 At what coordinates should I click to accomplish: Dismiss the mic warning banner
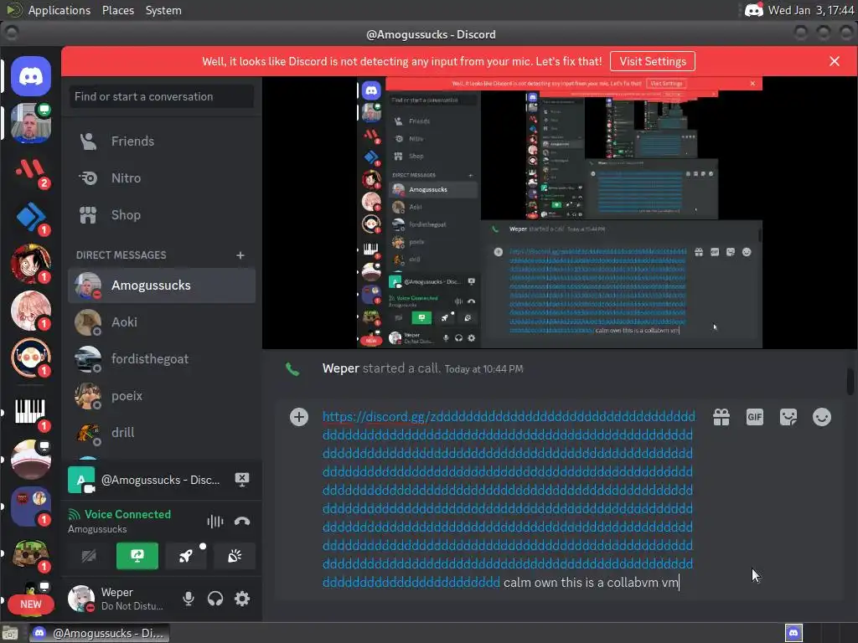(x=835, y=61)
